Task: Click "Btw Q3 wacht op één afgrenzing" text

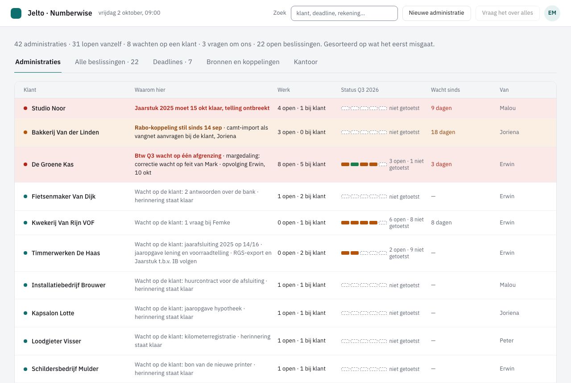Action: [178, 156]
